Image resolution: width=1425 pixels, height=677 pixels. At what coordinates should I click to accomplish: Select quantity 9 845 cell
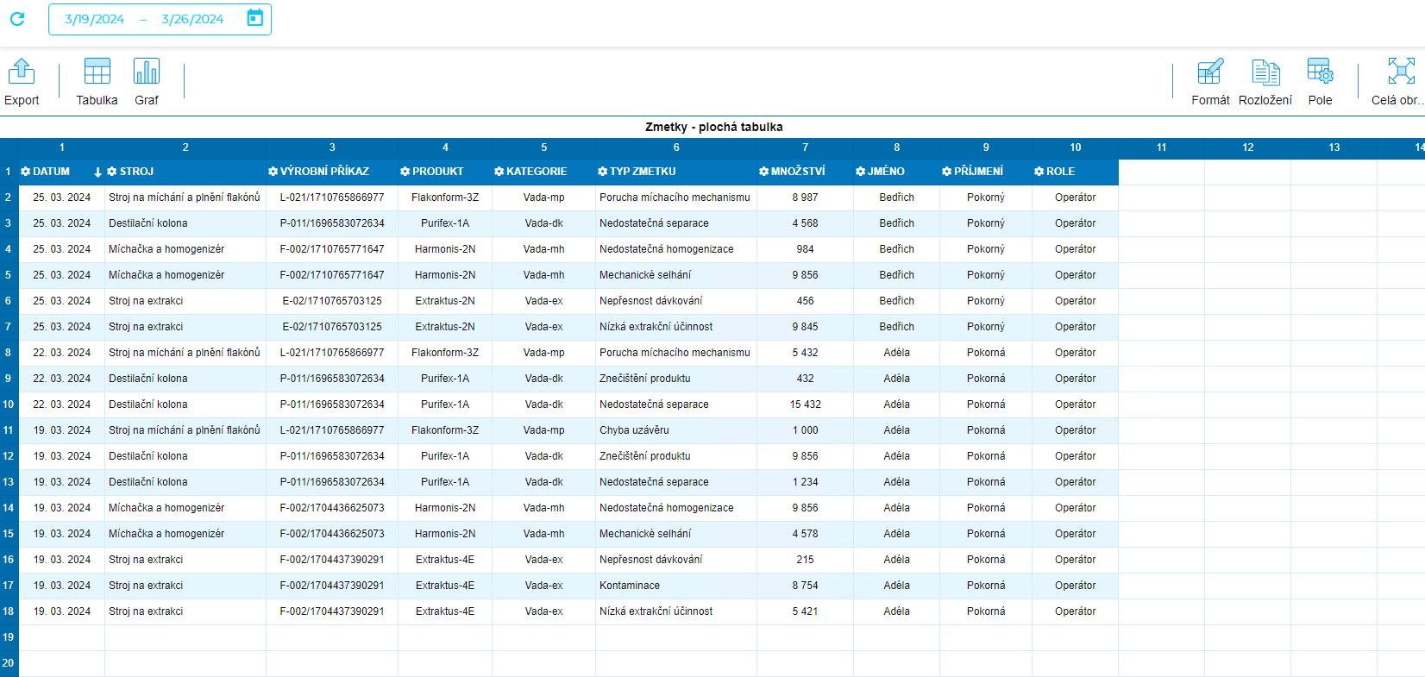point(805,327)
